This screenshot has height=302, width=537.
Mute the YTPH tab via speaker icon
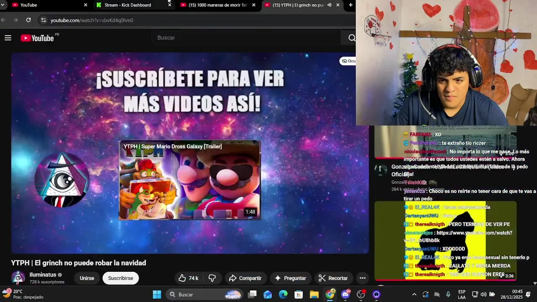point(329,5)
